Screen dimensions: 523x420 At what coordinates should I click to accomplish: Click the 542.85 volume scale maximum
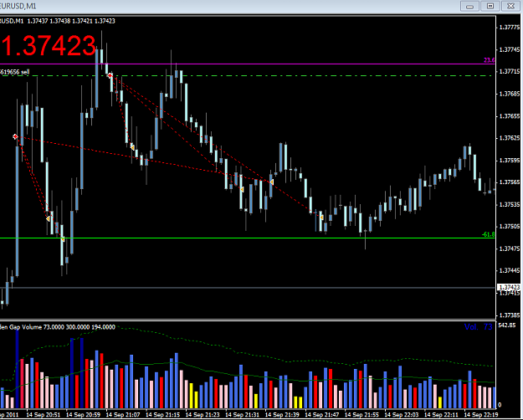click(506, 325)
